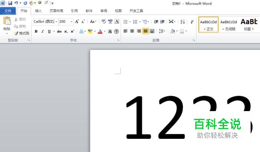Switch to 审阅 review tab
260x152 pixels.
click(104, 11)
